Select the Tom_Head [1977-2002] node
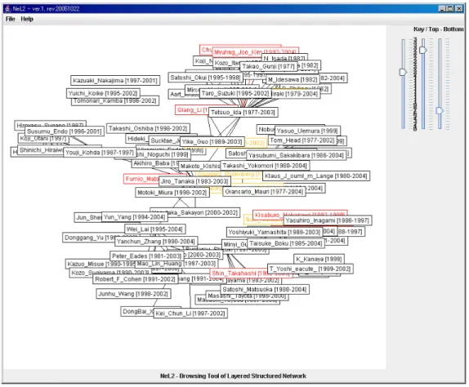469x387 pixels. click(302, 140)
